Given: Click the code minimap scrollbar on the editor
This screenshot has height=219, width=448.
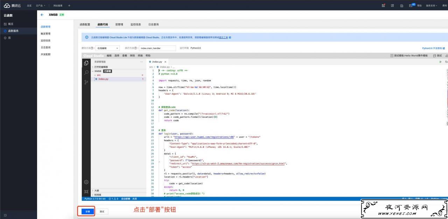Looking at the screenshot, I should (447, 98).
